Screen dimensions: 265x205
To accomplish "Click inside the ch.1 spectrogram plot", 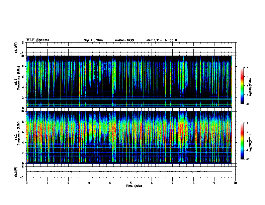I will (x=129, y=82).
